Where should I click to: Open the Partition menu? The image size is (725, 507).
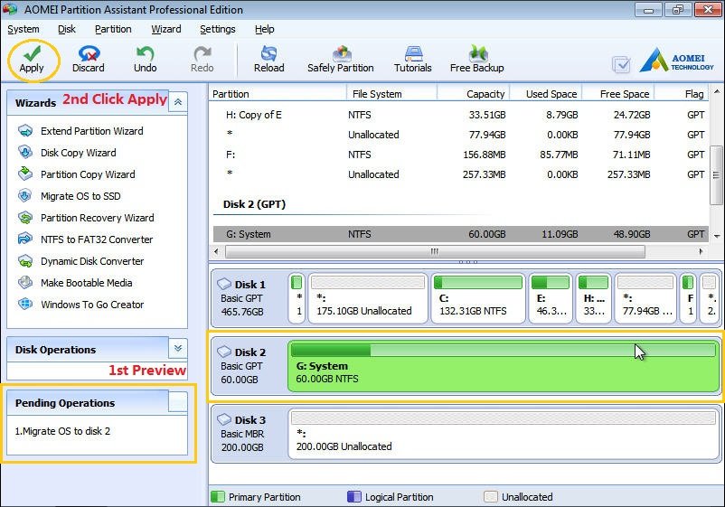click(113, 29)
